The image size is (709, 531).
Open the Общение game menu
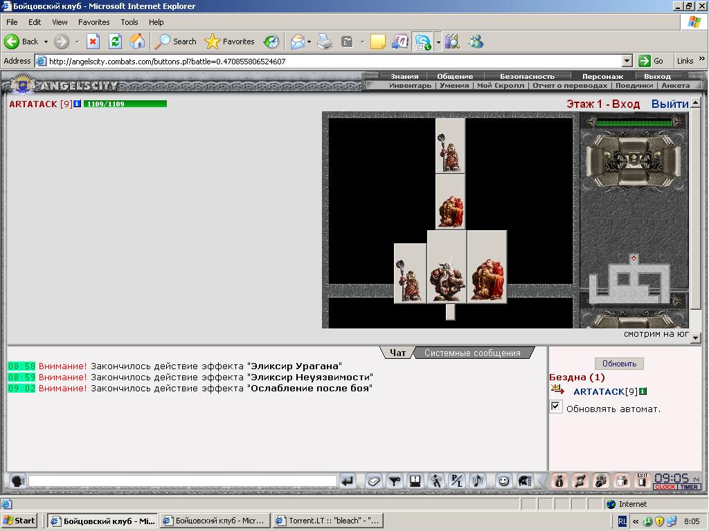pos(455,76)
